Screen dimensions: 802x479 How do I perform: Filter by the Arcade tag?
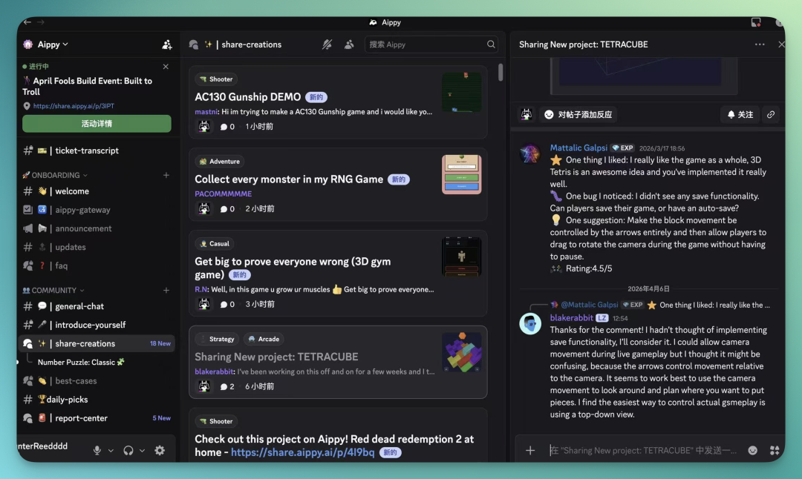pyautogui.click(x=264, y=339)
